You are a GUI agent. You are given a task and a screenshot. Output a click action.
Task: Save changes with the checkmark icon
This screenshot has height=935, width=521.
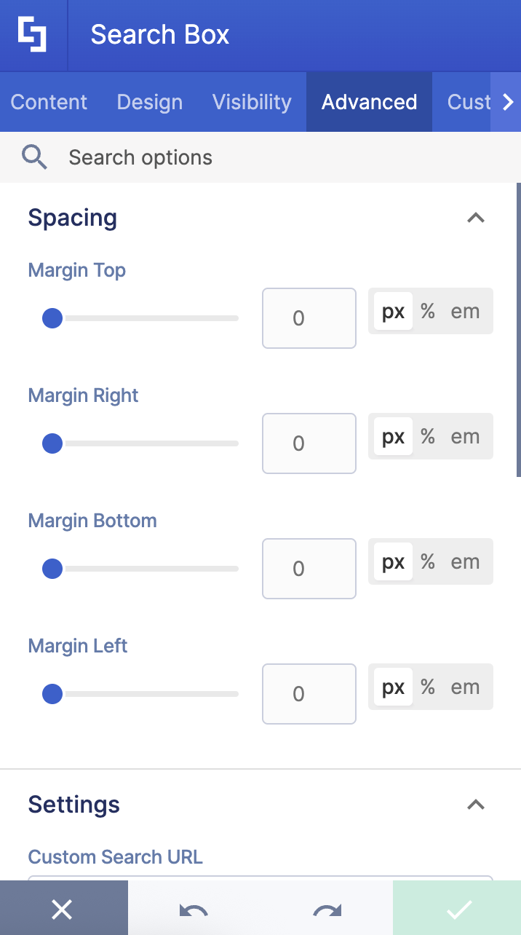pos(458,909)
